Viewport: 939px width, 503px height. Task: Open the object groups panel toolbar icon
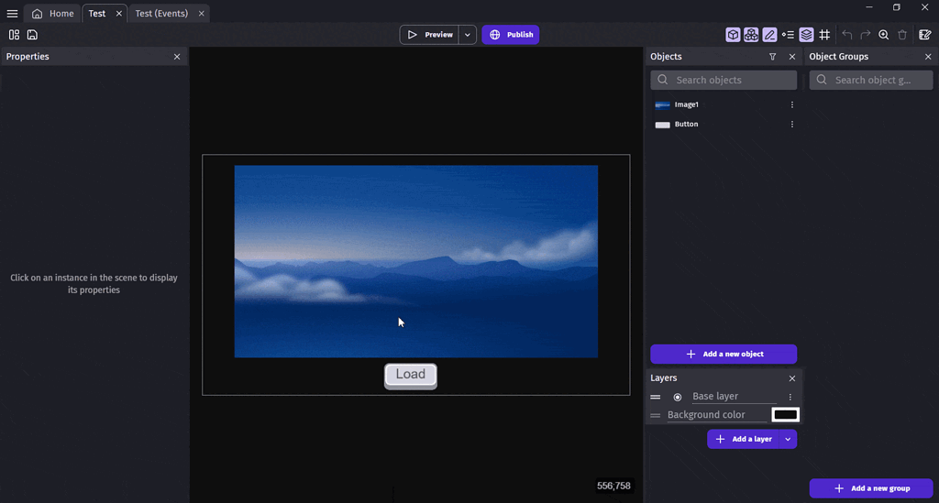pos(751,35)
